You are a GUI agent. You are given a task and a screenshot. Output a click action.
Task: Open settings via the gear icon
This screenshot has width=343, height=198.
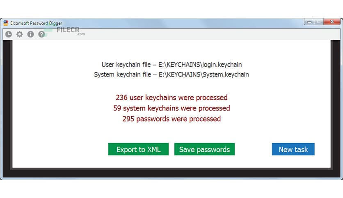coord(20,34)
